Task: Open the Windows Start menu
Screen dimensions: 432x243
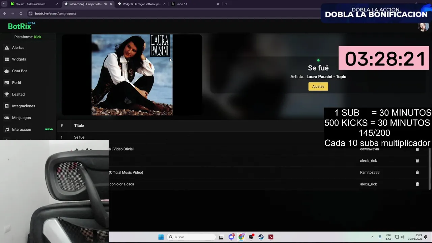Action: [x=161, y=237]
